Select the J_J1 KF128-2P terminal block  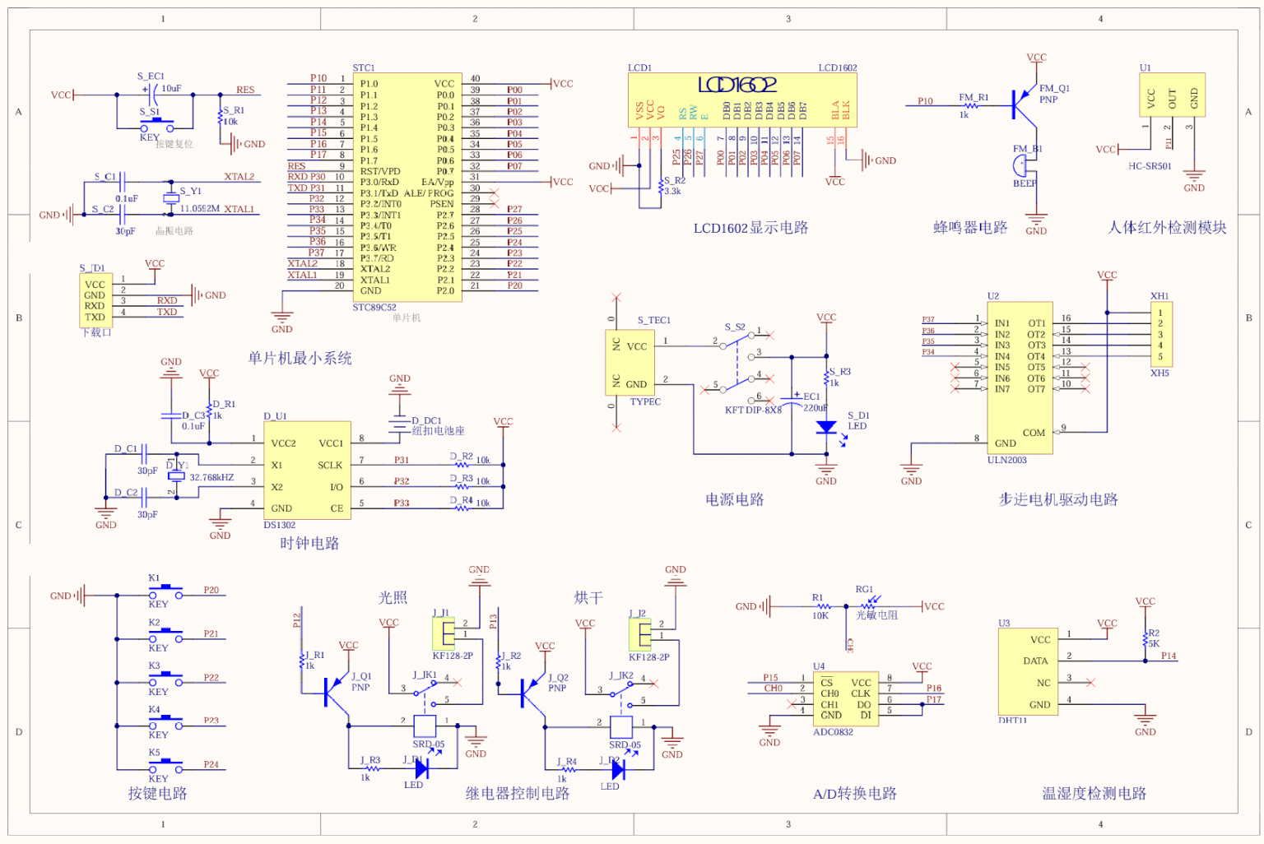tap(443, 633)
